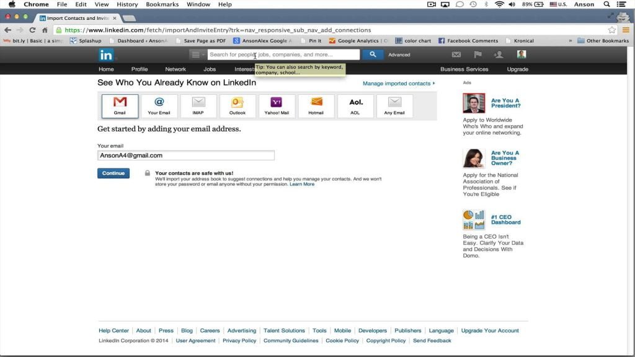Click Upgrade Your Account footer link
Viewport: 635px width, 357px height.
coord(490,331)
